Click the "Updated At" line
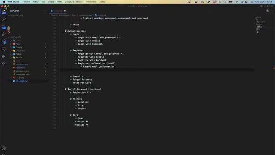Screen dimensions: 275x155 pos(82,125)
